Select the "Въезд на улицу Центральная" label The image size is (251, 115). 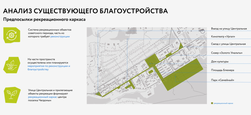tap(229, 29)
